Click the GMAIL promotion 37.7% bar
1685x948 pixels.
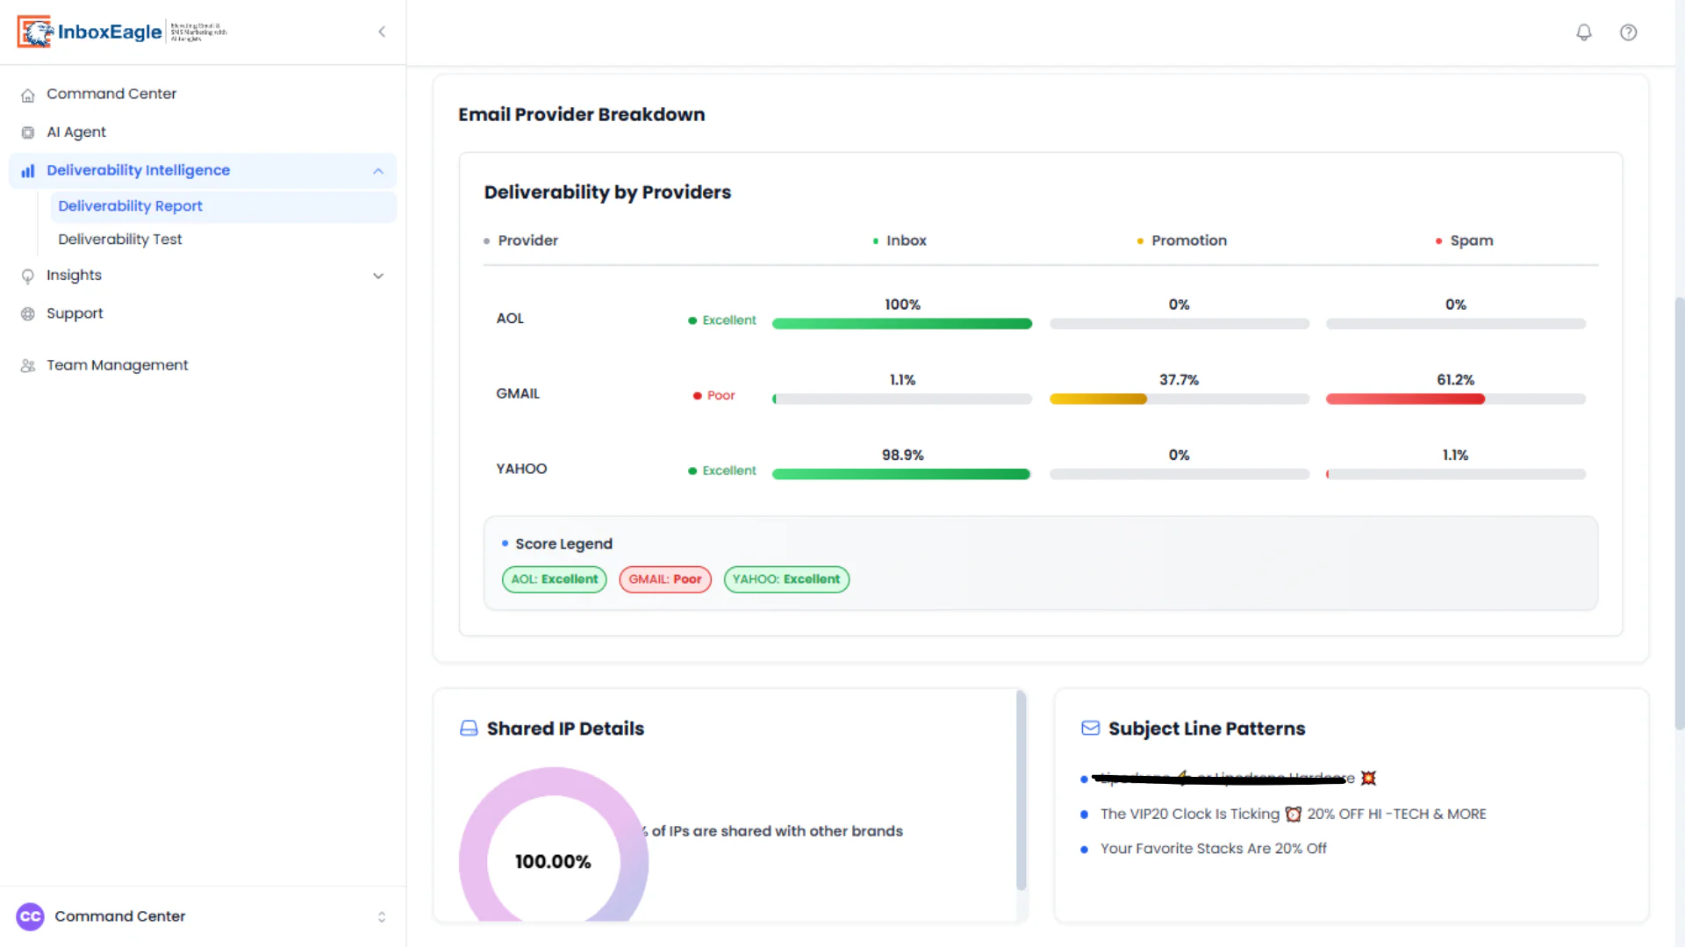1179,399
